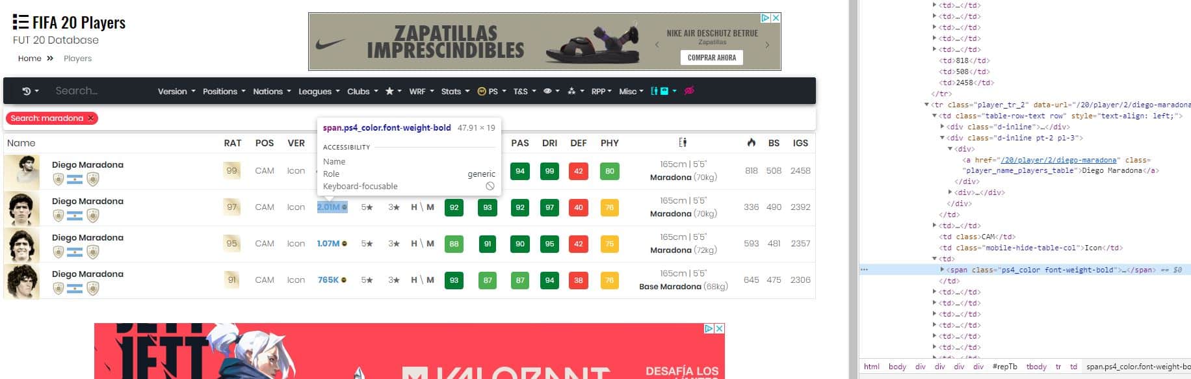This screenshot has height=379, width=1191.
Task: Click the red 42 DEF stat on 99-rated row
Action: pos(579,172)
